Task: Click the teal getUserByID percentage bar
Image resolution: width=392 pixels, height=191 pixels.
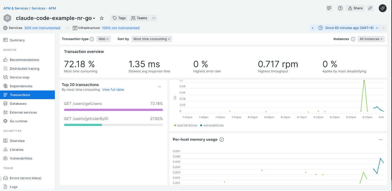Action: coord(83,125)
